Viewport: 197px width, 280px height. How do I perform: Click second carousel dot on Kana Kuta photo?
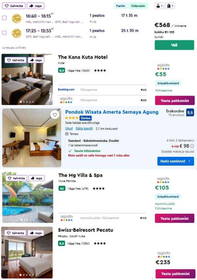[24, 102]
